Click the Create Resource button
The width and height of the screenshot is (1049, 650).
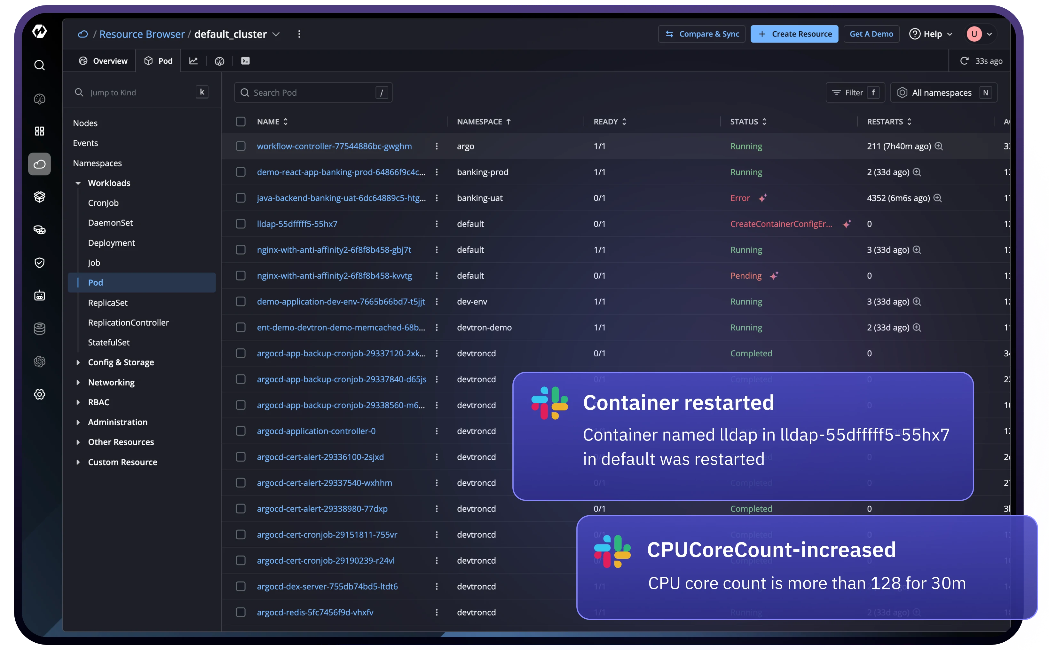(794, 34)
